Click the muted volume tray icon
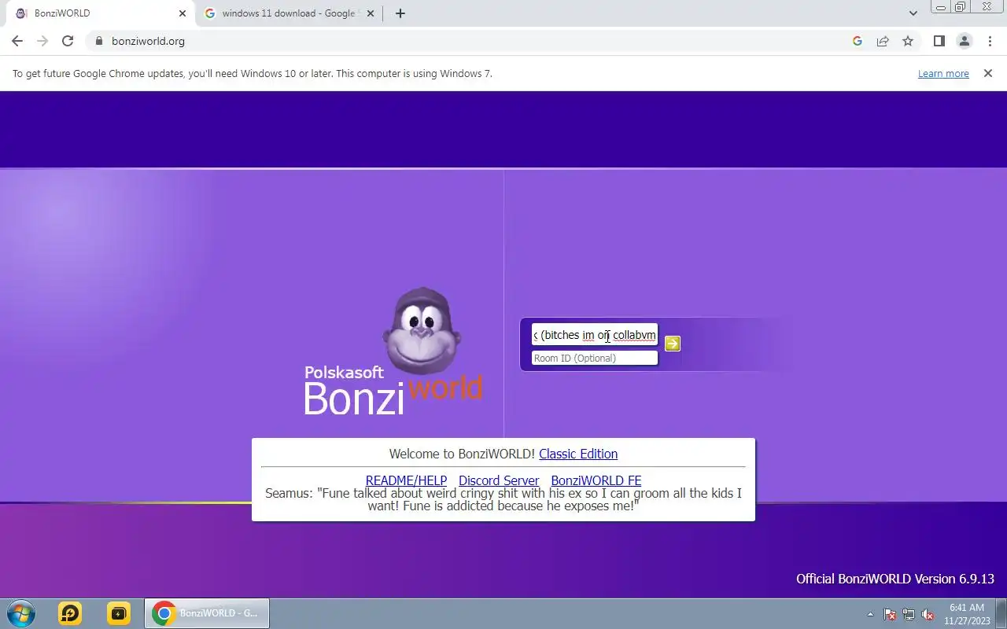1007x629 pixels. (928, 614)
